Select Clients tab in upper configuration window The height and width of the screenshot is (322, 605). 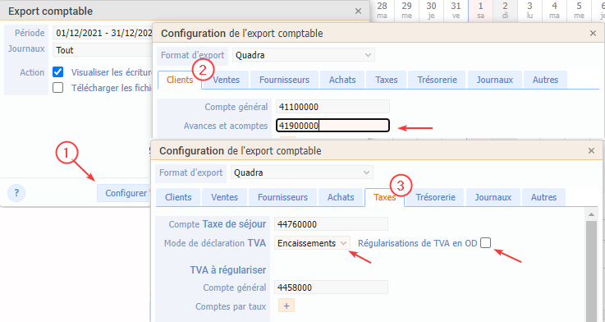click(x=180, y=80)
